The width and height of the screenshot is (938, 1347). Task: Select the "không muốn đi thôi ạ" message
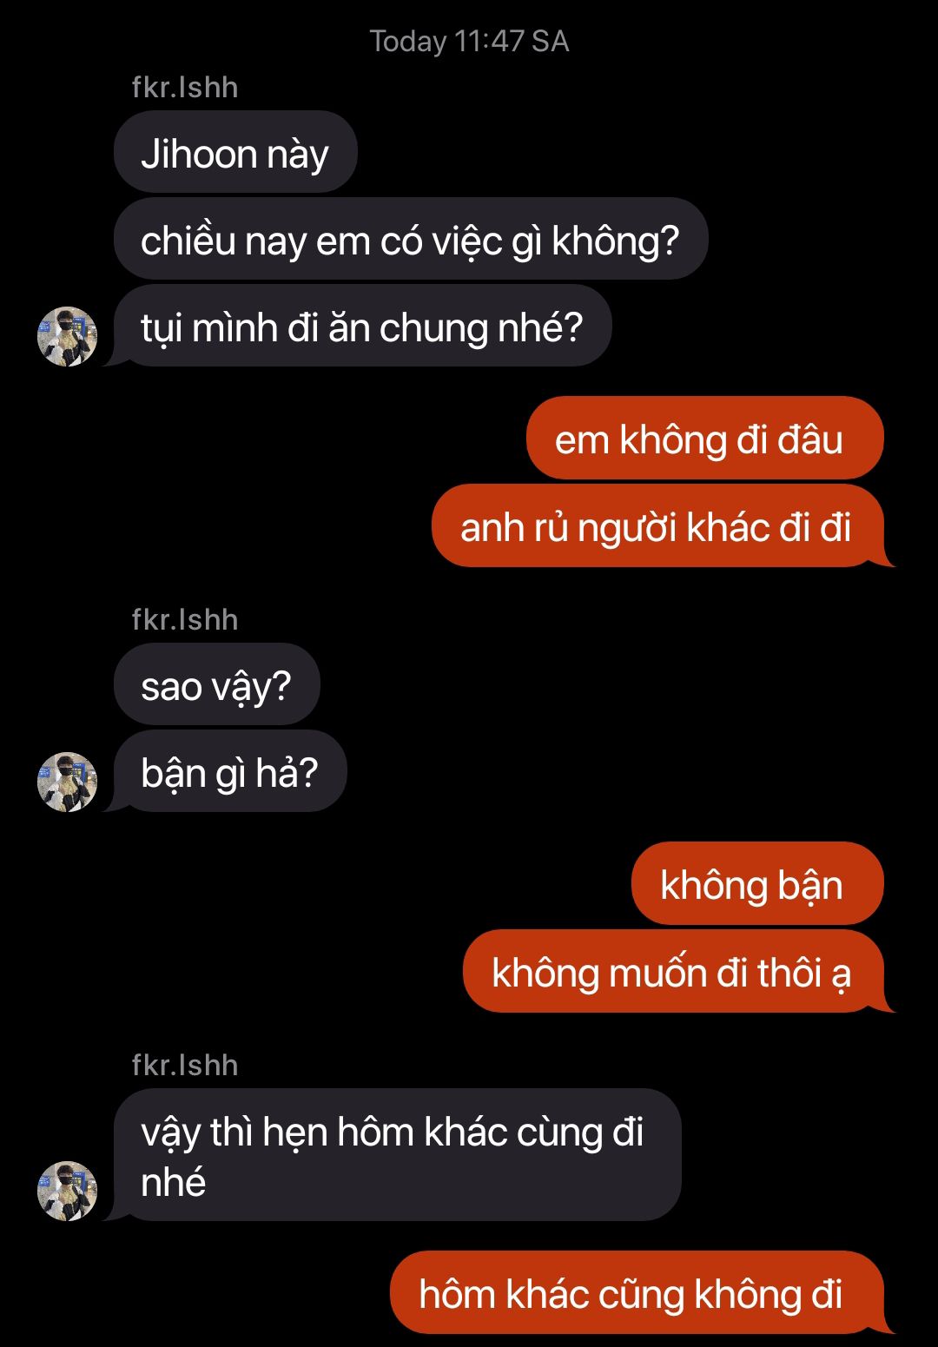click(x=673, y=971)
